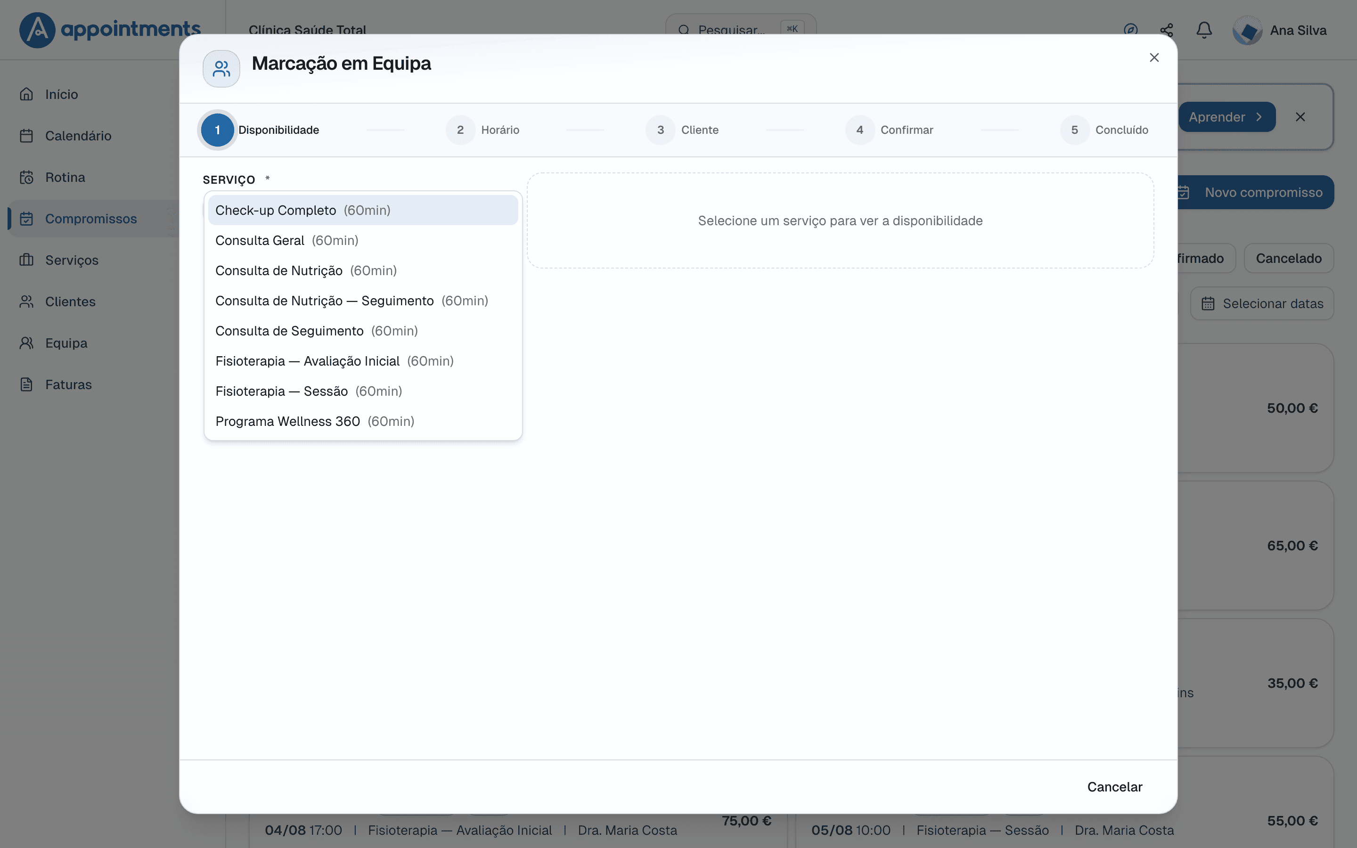Click the Serviços briefcase icon

click(26, 260)
